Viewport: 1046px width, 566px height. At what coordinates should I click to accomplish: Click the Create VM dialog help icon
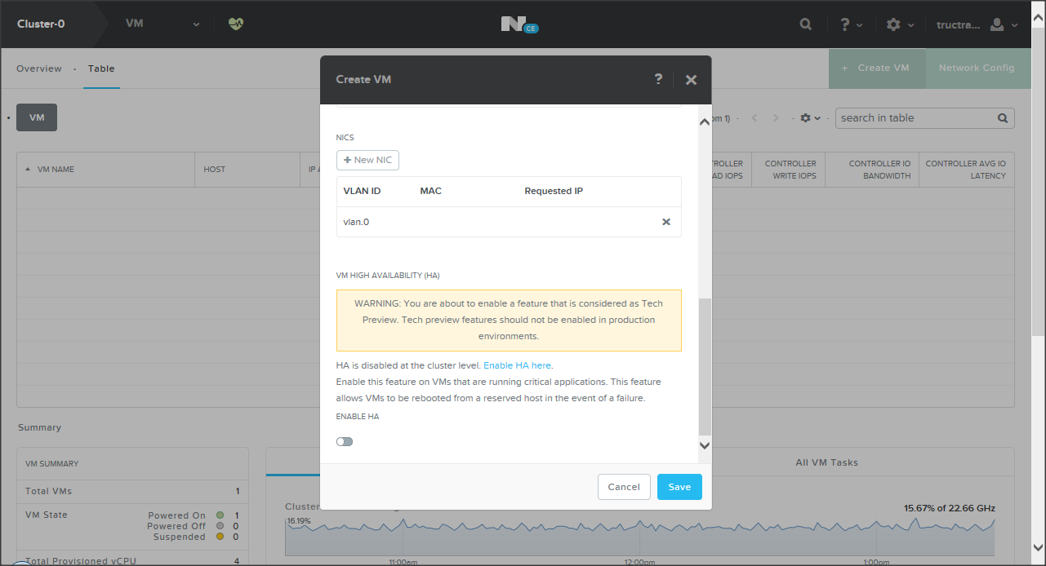[658, 79]
